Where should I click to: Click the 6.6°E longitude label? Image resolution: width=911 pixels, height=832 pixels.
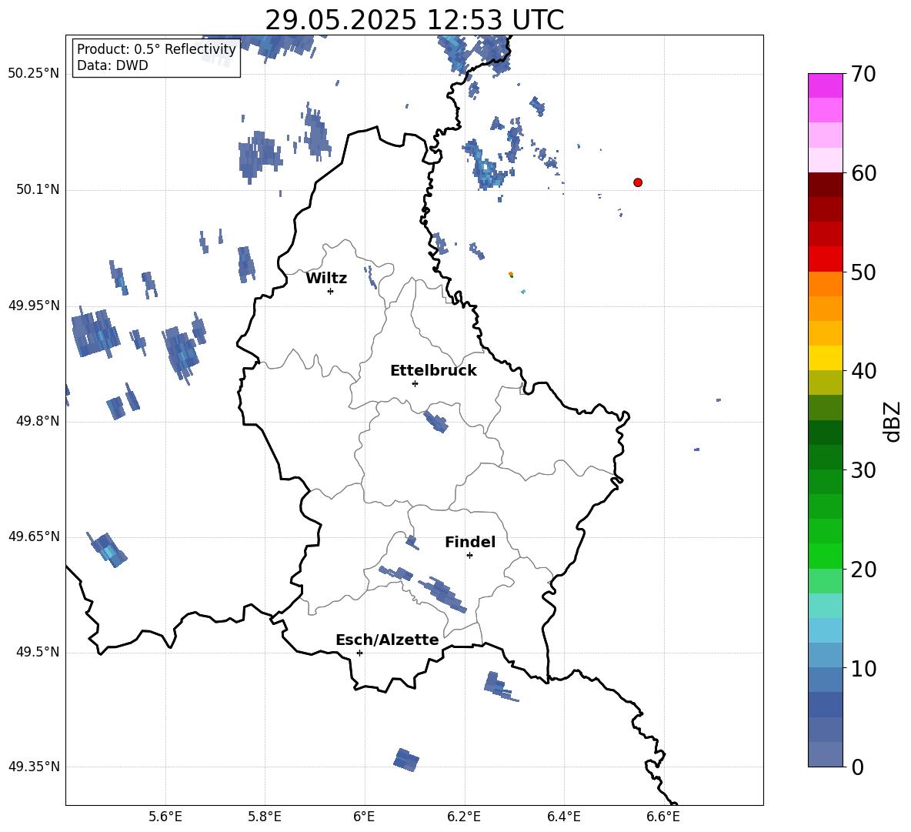pos(663,817)
